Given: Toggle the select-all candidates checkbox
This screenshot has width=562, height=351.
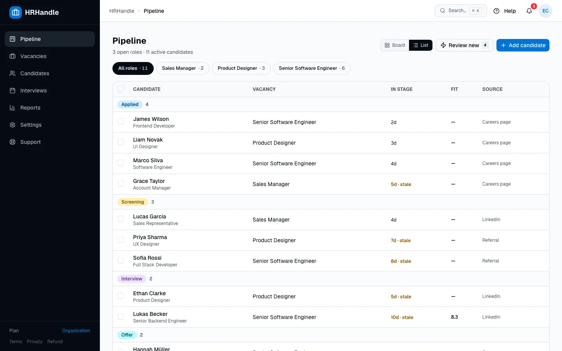Looking at the screenshot, I should click(121, 89).
